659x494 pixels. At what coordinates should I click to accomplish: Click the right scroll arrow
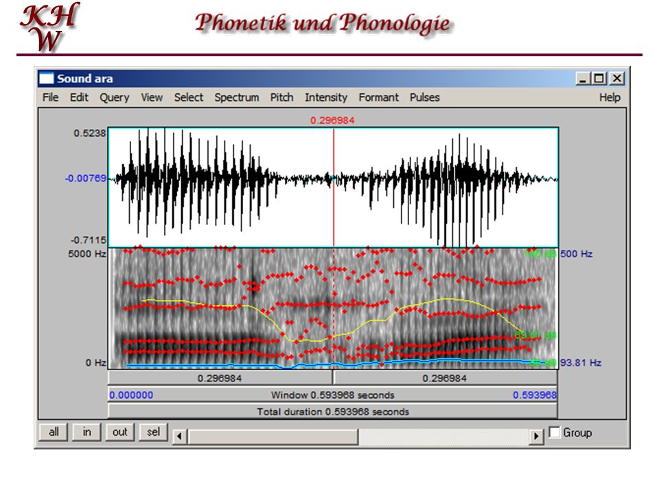[x=536, y=436]
